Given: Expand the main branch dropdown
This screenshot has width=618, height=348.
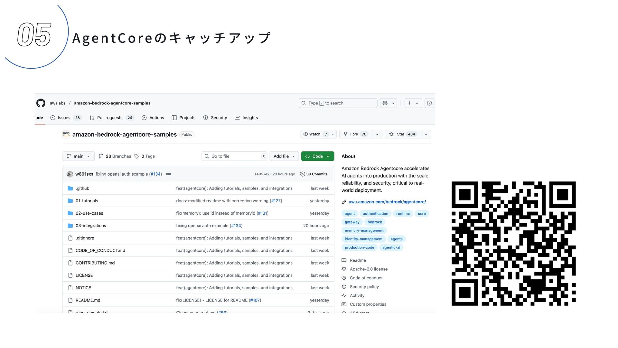Looking at the screenshot, I should (x=78, y=156).
